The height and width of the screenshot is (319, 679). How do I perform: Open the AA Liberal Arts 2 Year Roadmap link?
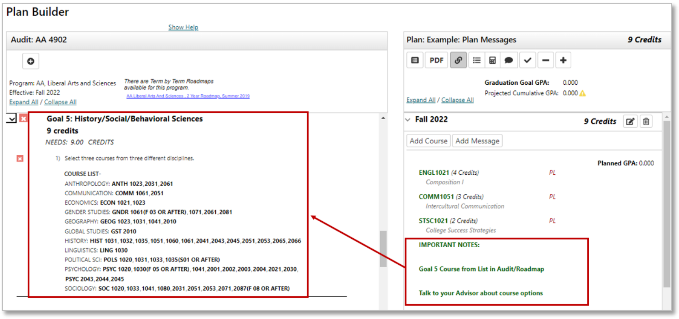click(x=188, y=96)
